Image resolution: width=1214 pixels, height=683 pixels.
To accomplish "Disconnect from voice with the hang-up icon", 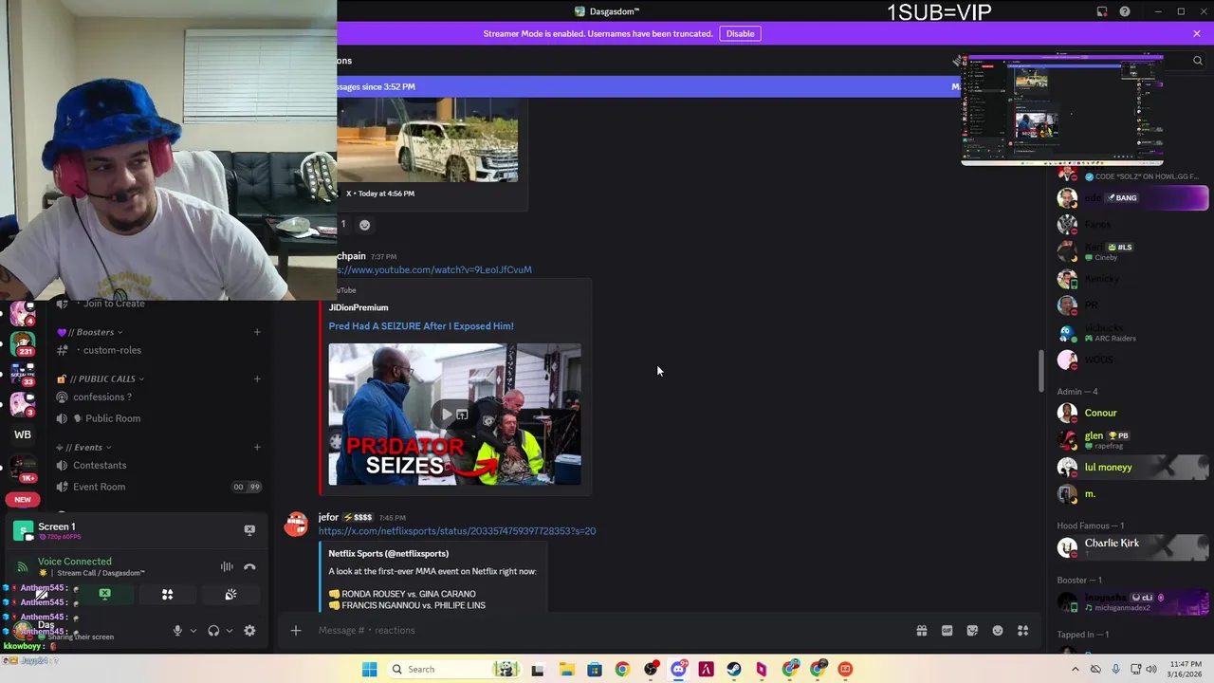I will coord(249,567).
